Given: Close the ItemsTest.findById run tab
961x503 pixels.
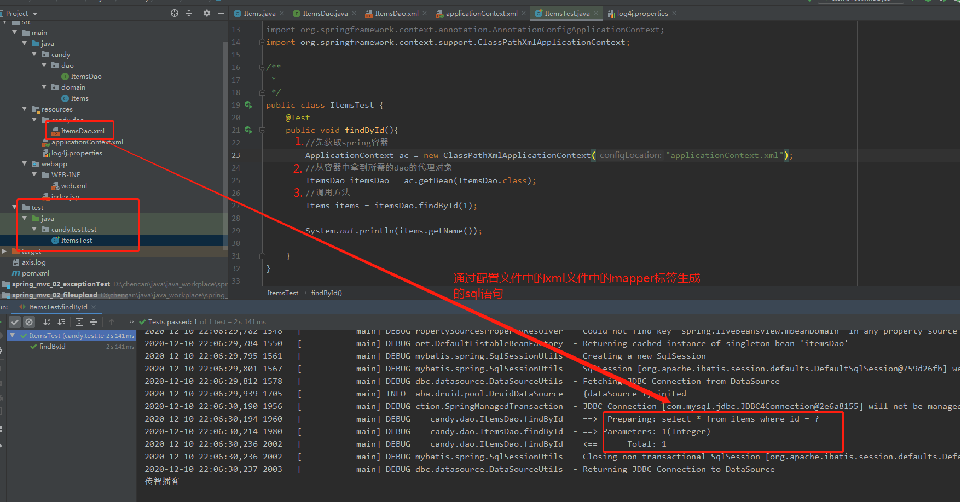Looking at the screenshot, I should 94,307.
